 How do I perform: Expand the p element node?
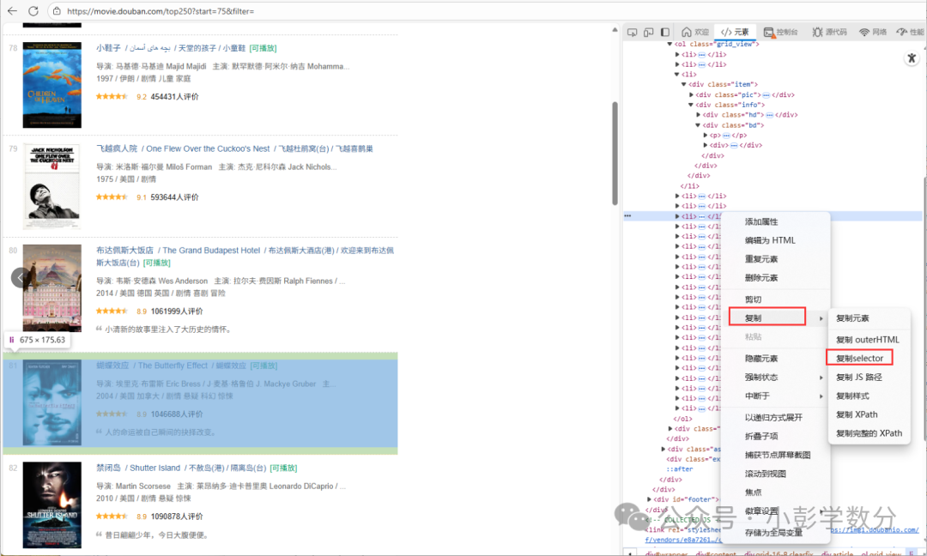(x=706, y=136)
